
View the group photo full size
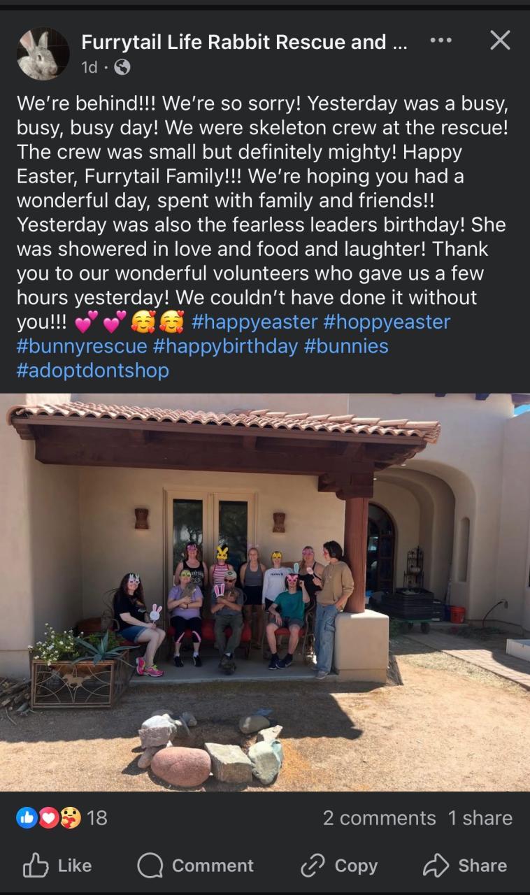click(x=265, y=592)
